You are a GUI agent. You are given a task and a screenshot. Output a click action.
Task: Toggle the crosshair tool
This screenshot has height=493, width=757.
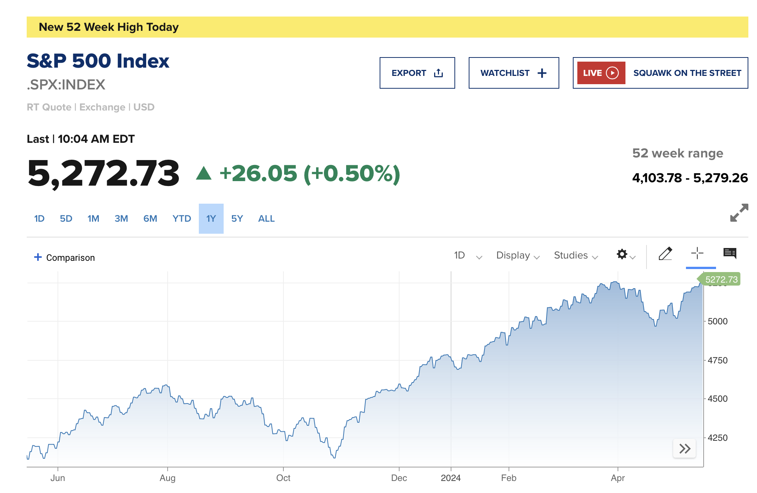(x=697, y=253)
